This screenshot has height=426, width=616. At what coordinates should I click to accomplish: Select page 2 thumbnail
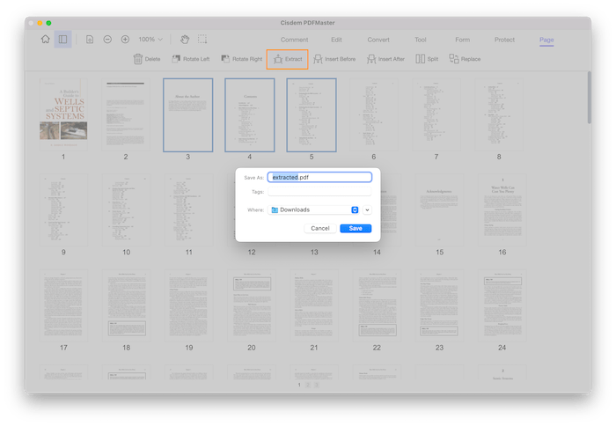(x=126, y=114)
